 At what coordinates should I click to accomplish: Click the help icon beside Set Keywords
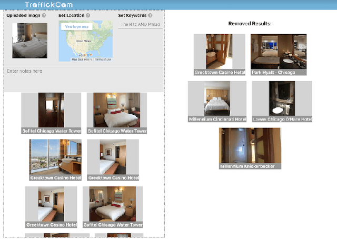point(150,16)
